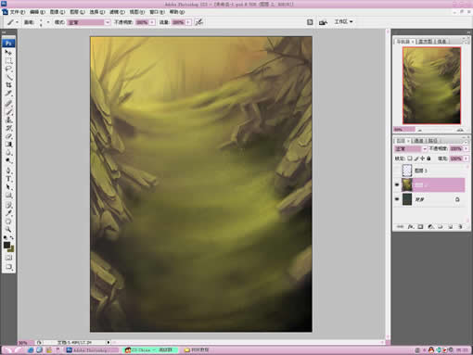
Task: Toggle lock transparent pixels
Action: pos(410,158)
